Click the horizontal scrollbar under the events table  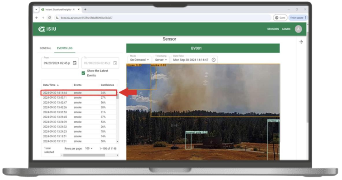(x=79, y=155)
